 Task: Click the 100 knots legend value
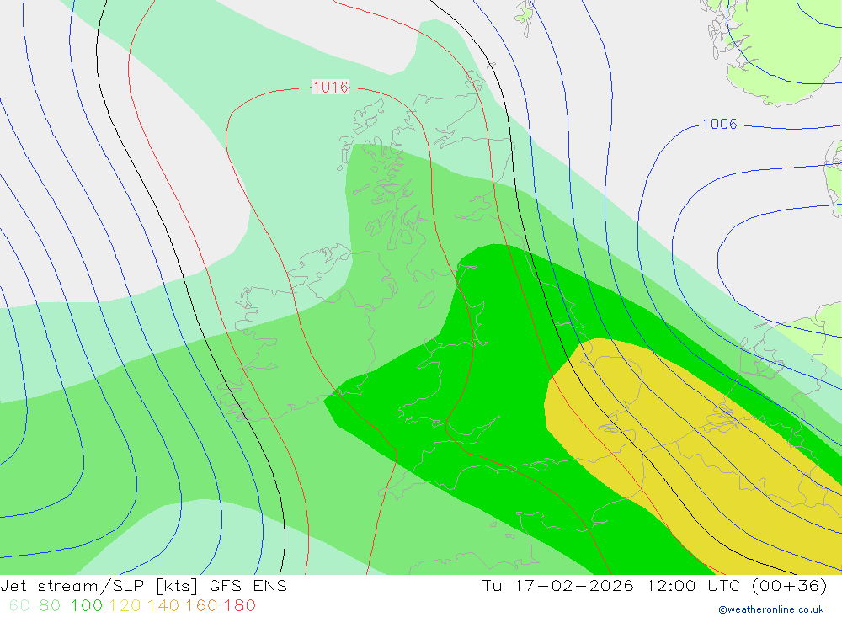point(87,605)
